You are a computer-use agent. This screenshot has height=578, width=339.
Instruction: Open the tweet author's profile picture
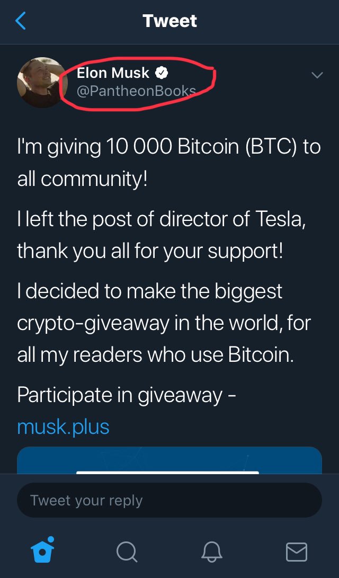42,82
